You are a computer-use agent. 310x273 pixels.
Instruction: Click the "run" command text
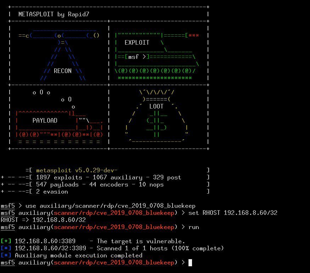(x=193, y=227)
